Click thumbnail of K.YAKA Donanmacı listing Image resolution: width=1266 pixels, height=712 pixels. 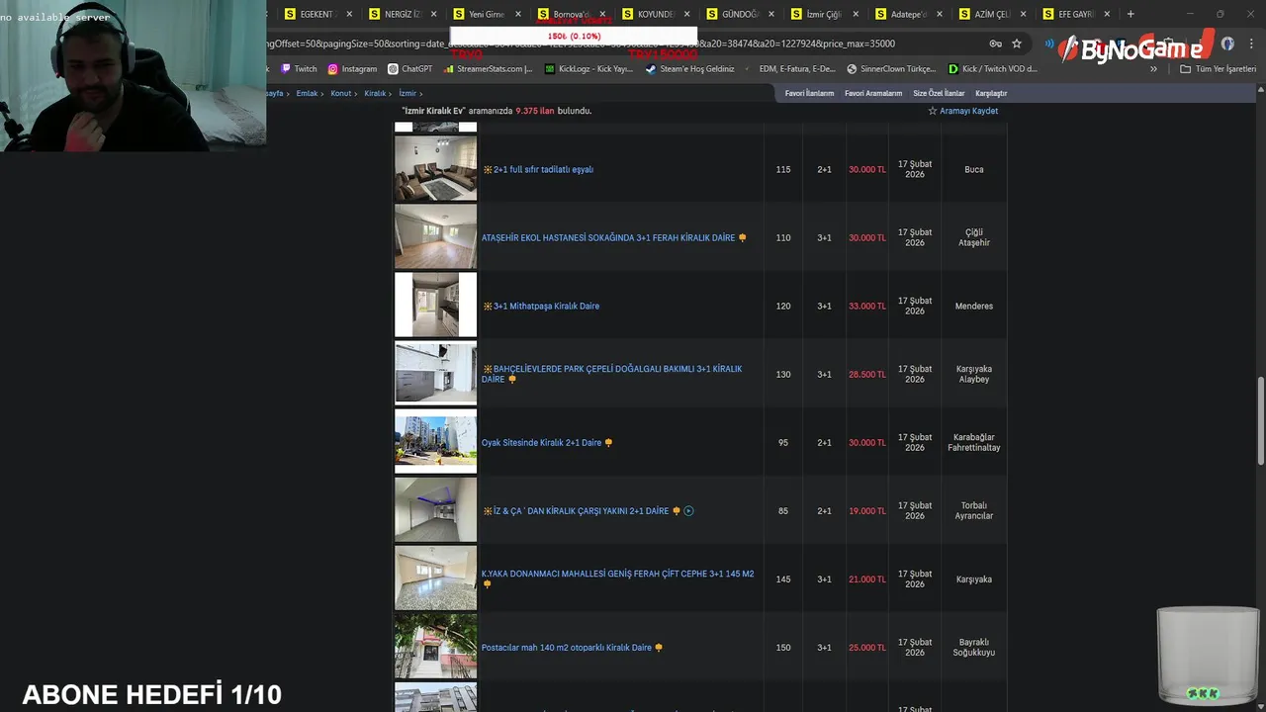435,578
